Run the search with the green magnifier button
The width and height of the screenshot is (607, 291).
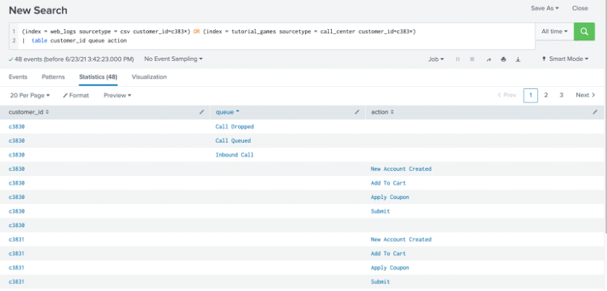584,31
